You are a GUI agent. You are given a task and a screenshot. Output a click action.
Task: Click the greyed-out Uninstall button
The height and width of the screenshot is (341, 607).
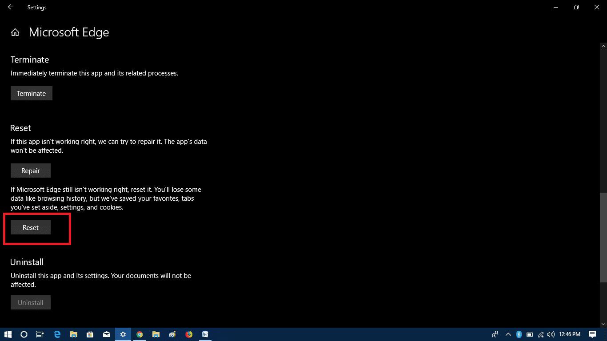click(x=31, y=302)
